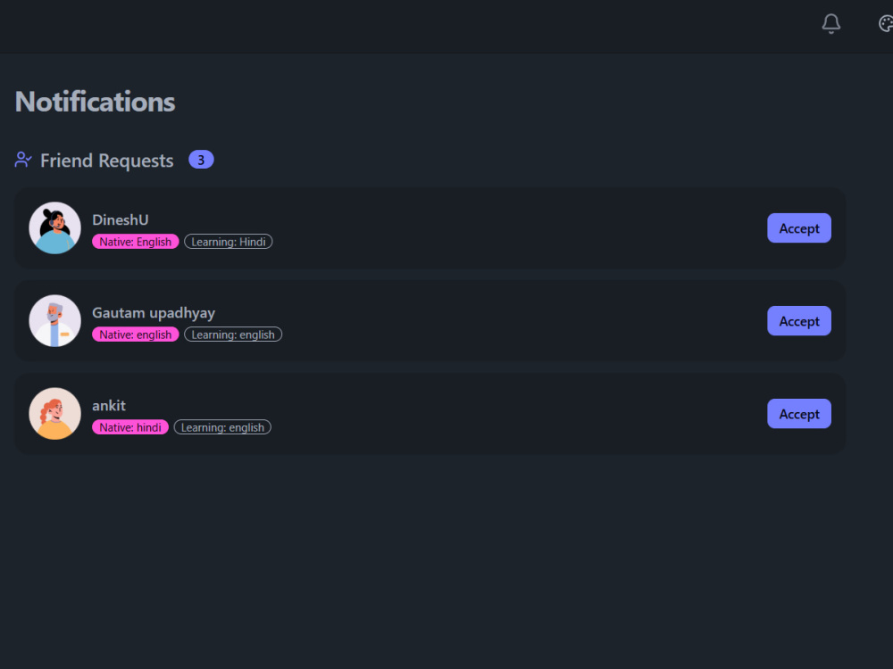Click ankit's profile avatar
The height and width of the screenshot is (669, 893).
(x=54, y=414)
